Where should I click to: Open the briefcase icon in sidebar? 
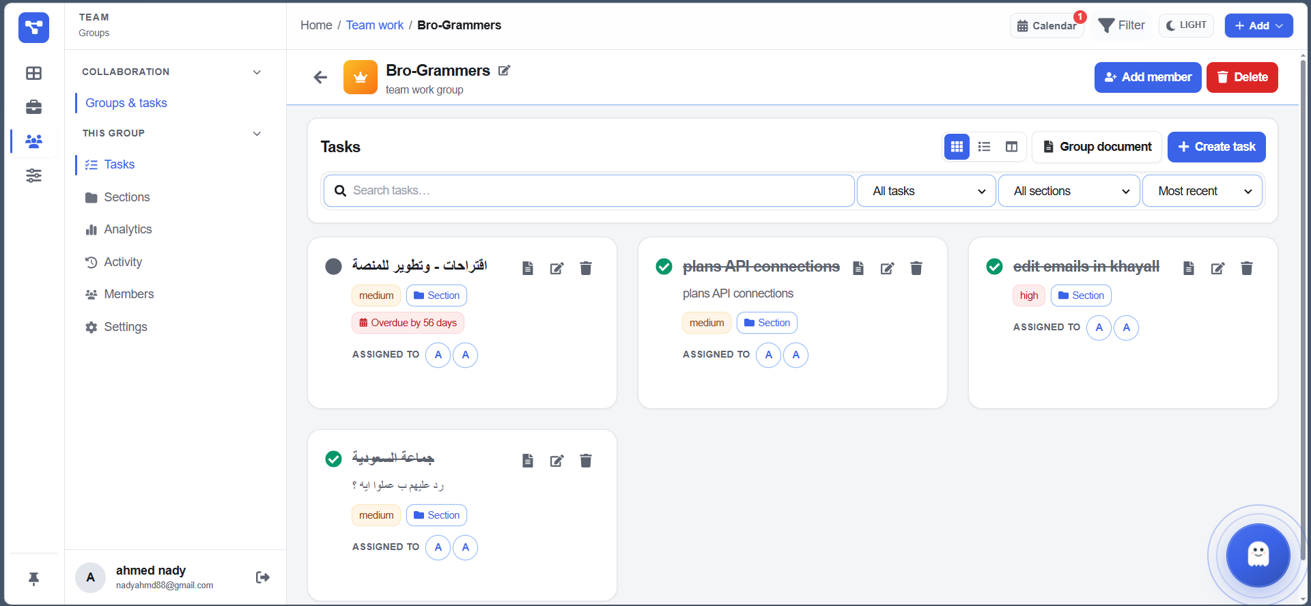[33, 107]
